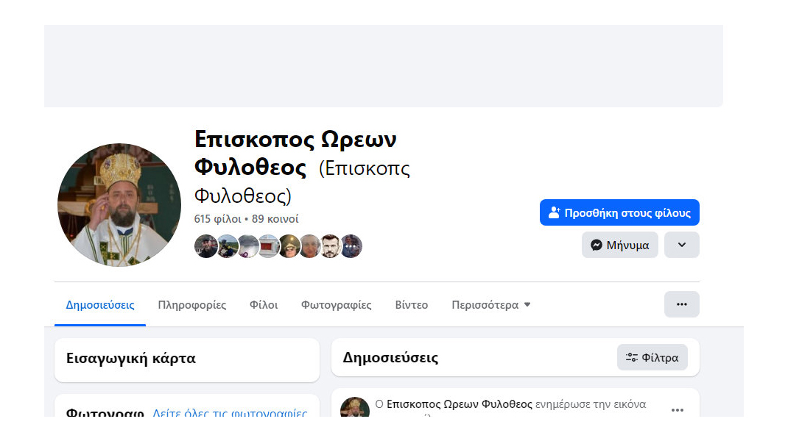
Task: Click the '89 κοινοί' mutual friends link
Action: coord(275,219)
